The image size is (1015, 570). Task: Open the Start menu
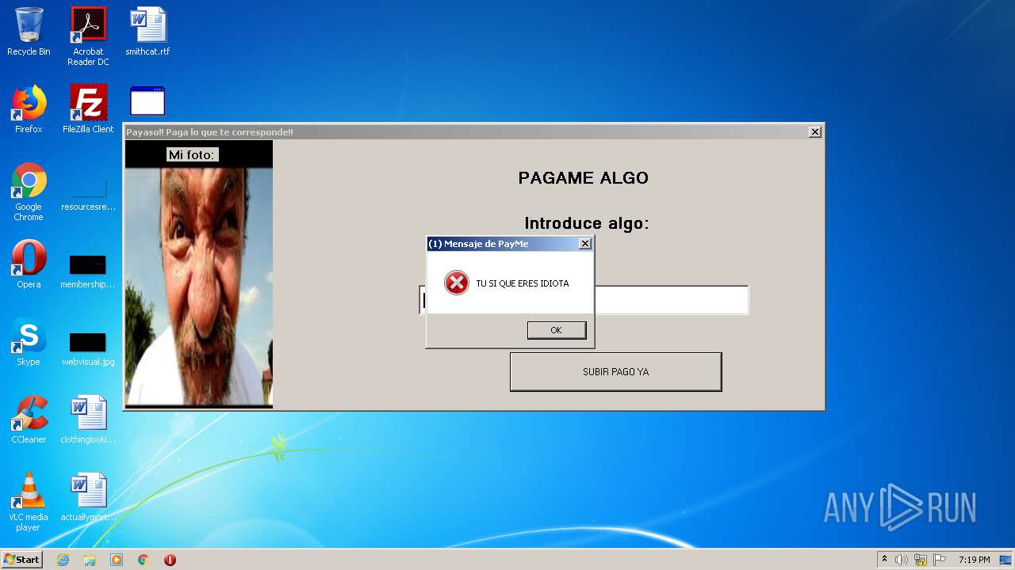[x=22, y=560]
